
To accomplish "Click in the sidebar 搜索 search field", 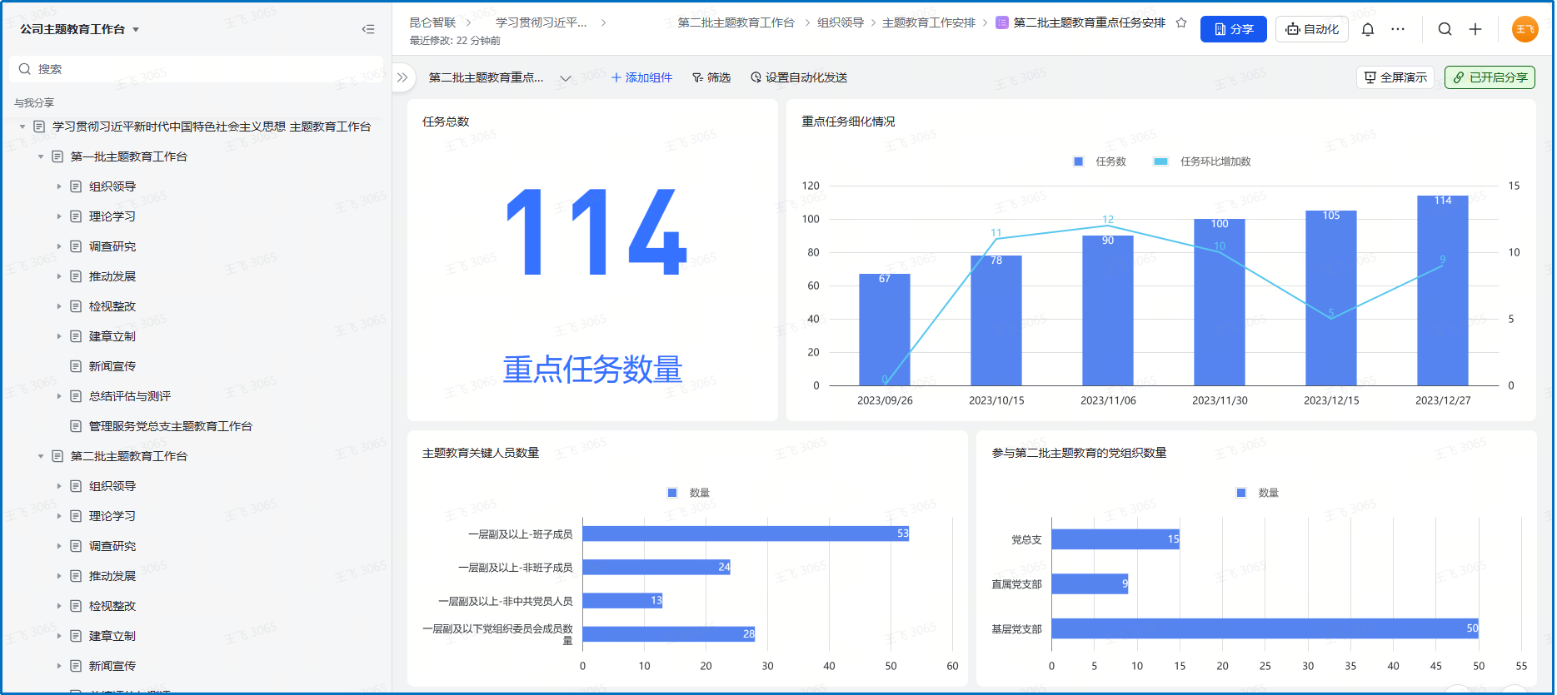I will click(197, 69).
